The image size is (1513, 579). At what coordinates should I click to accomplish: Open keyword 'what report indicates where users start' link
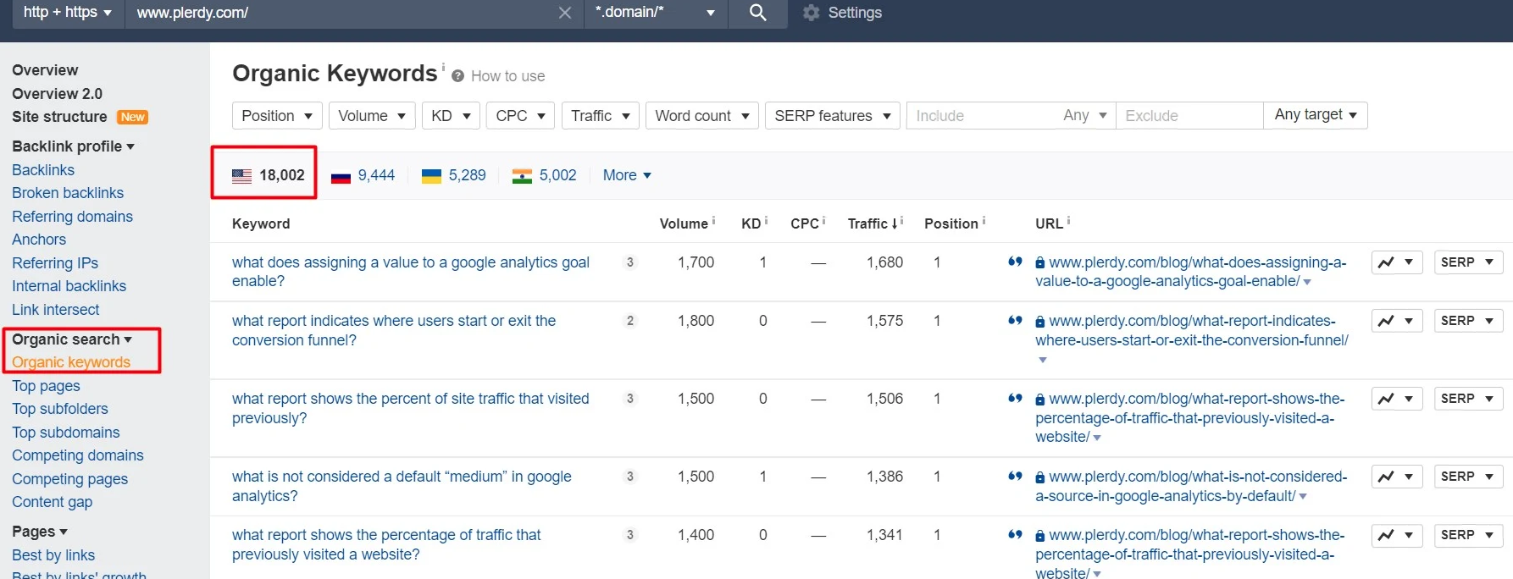point(394,330)
